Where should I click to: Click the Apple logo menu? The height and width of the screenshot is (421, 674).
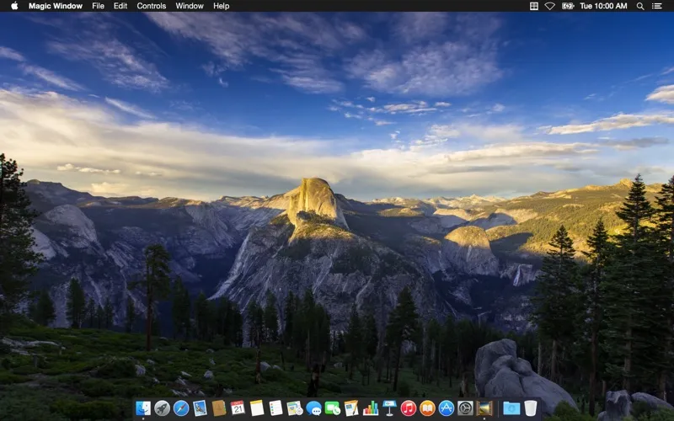[14, 6]
